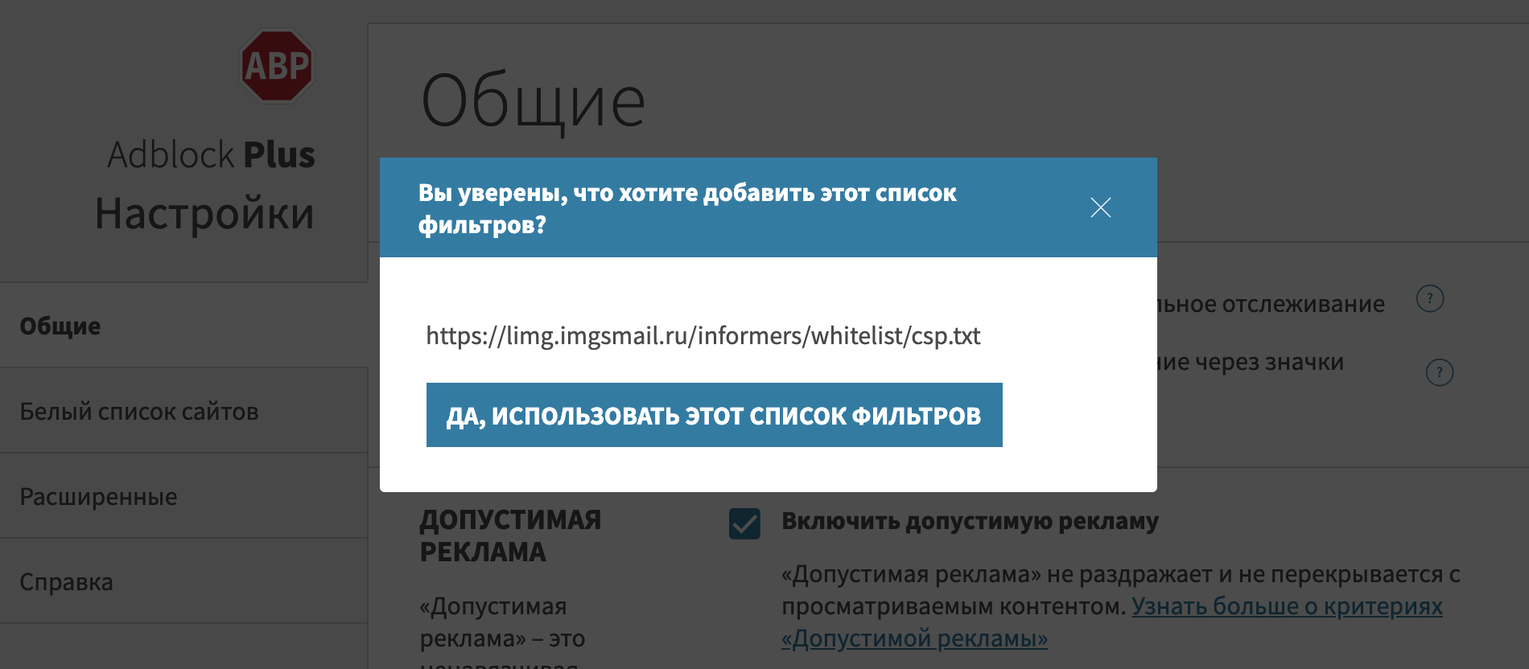This screenshot has height=669, width=1529.
Task: Click the red ABP stop-sign logo
Action: 276,66
